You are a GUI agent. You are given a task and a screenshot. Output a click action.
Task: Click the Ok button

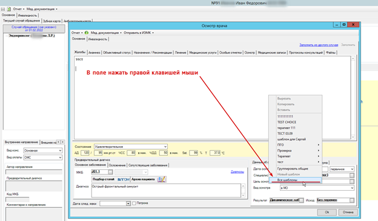tap(327, 212)
